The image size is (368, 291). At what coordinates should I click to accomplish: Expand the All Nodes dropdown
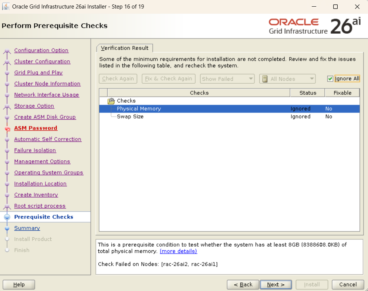(x=287, y=79)
